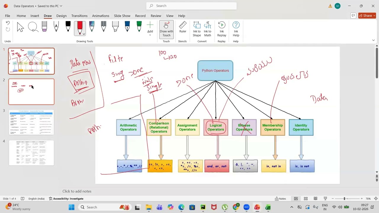Toggle Draw with Touch
Viewport: 379px width, 213px height.
[x=166, y=29]
